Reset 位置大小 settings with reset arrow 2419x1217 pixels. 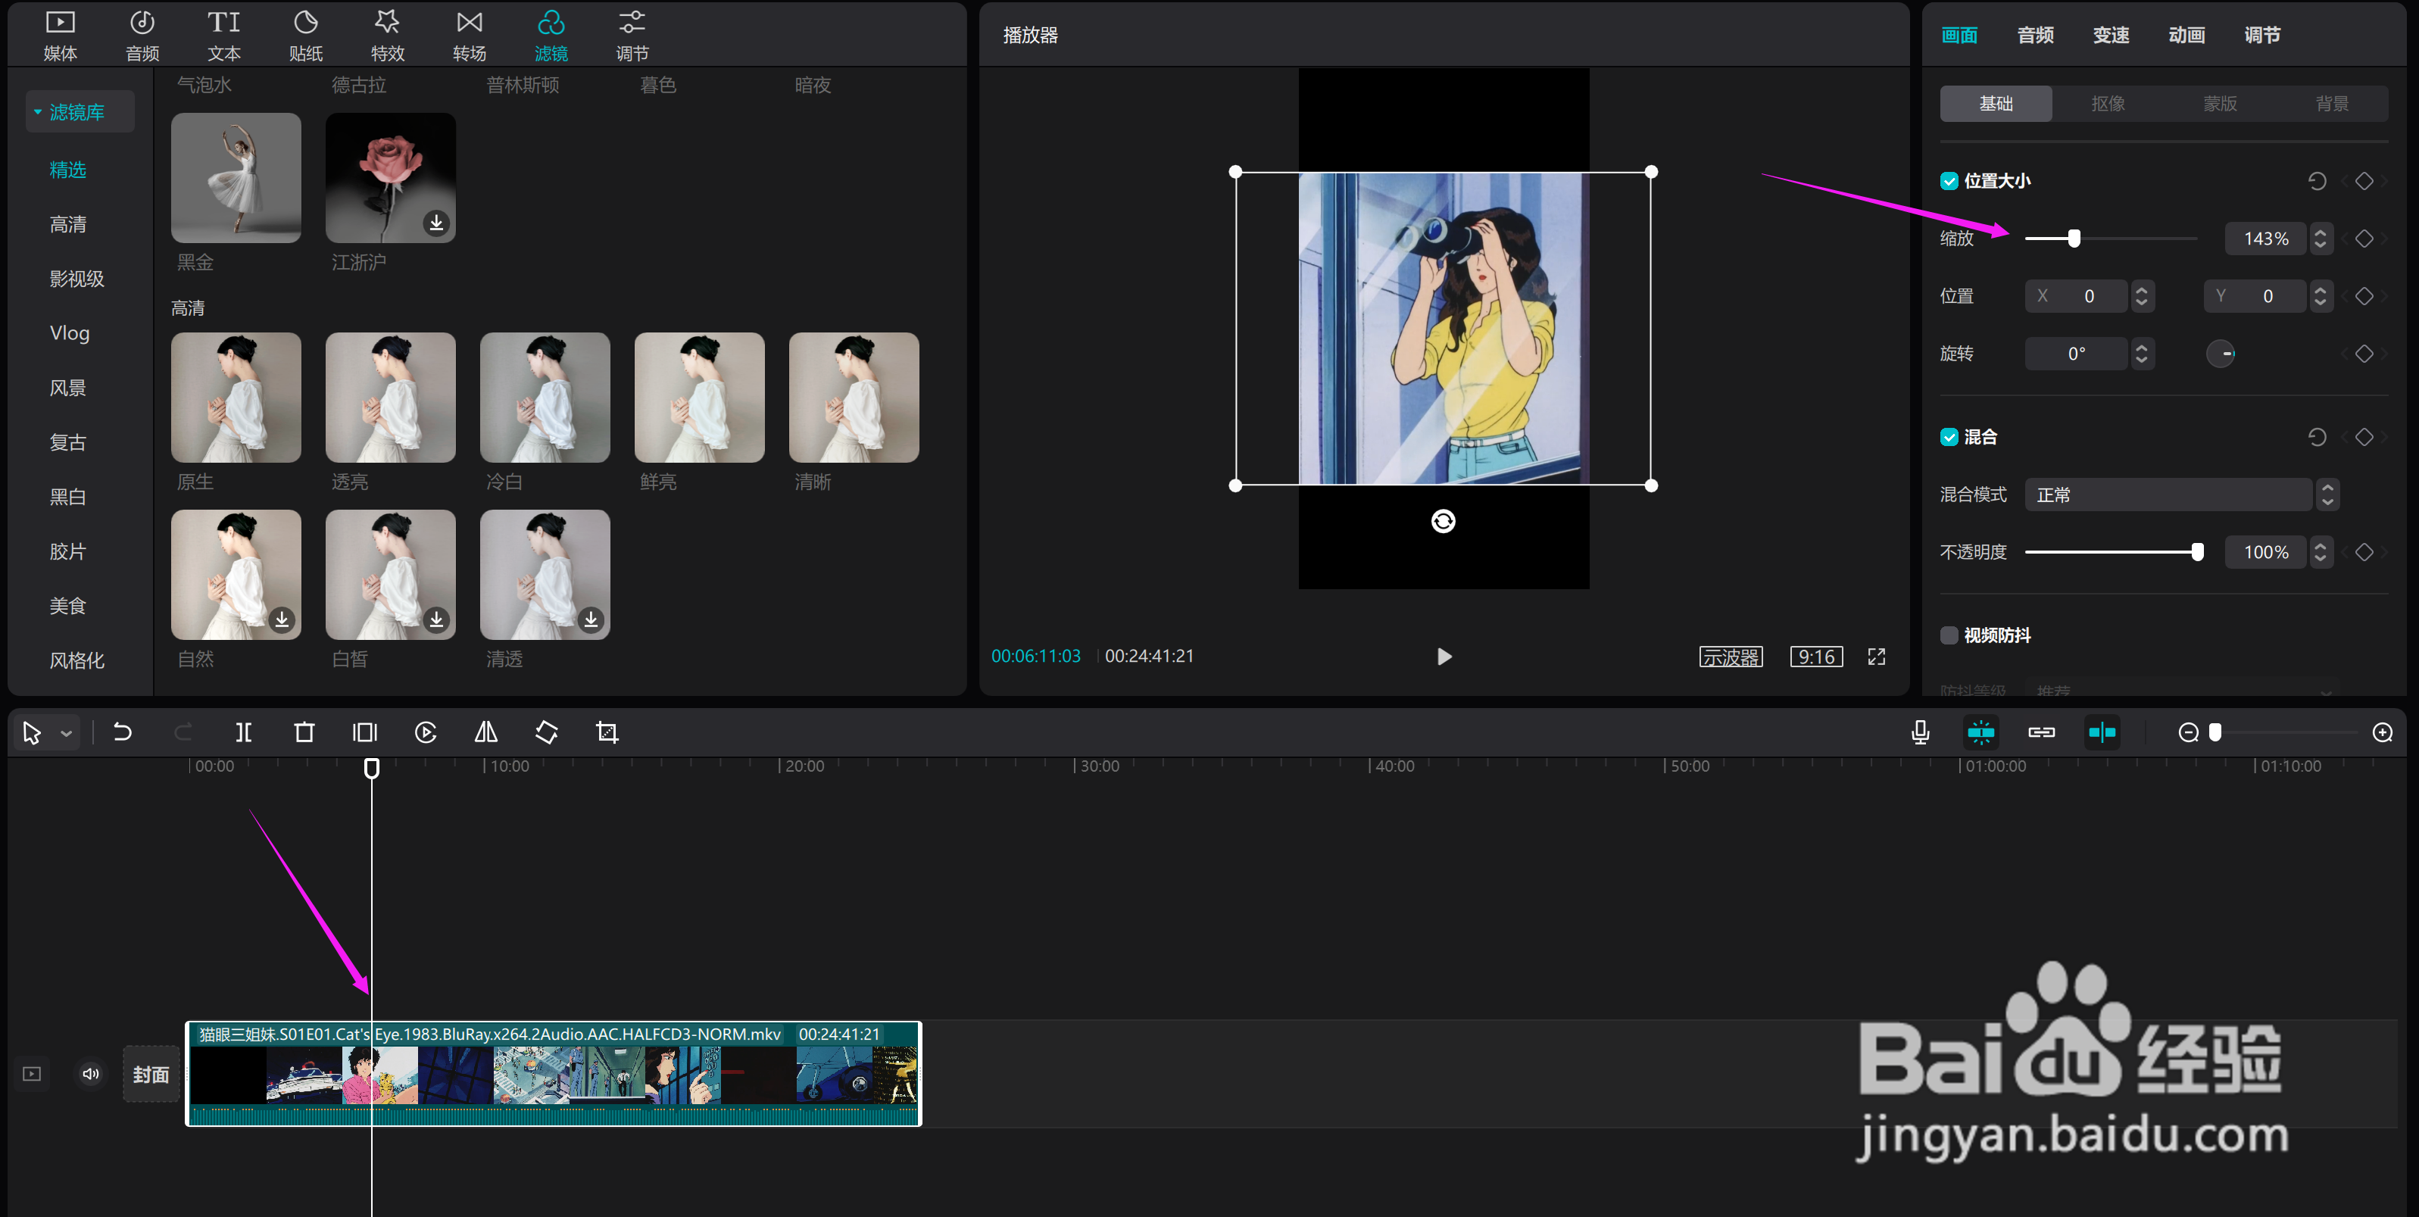(2317, 181)
